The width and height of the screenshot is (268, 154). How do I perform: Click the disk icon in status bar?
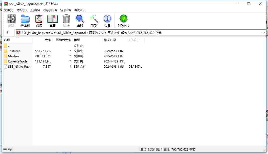(x=5, y=149)
